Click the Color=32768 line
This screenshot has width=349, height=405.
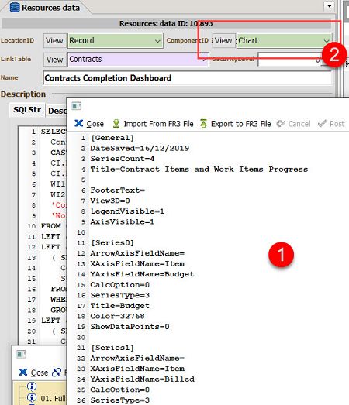[117, 316]
